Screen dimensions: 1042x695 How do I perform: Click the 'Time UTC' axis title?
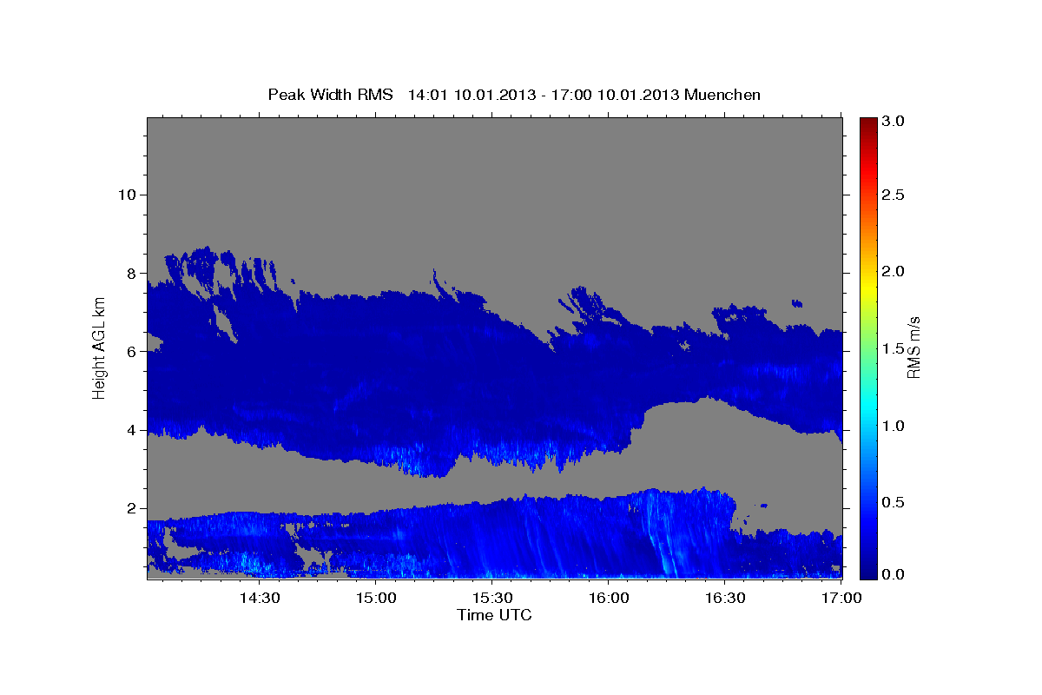click(494, 615)
